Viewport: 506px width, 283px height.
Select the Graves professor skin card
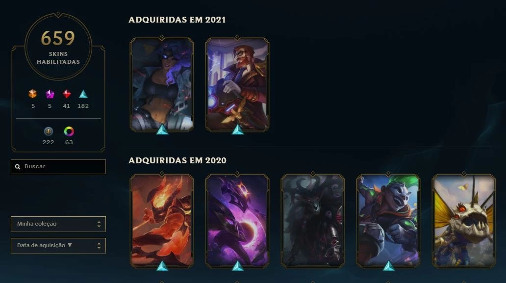point(237,84)
